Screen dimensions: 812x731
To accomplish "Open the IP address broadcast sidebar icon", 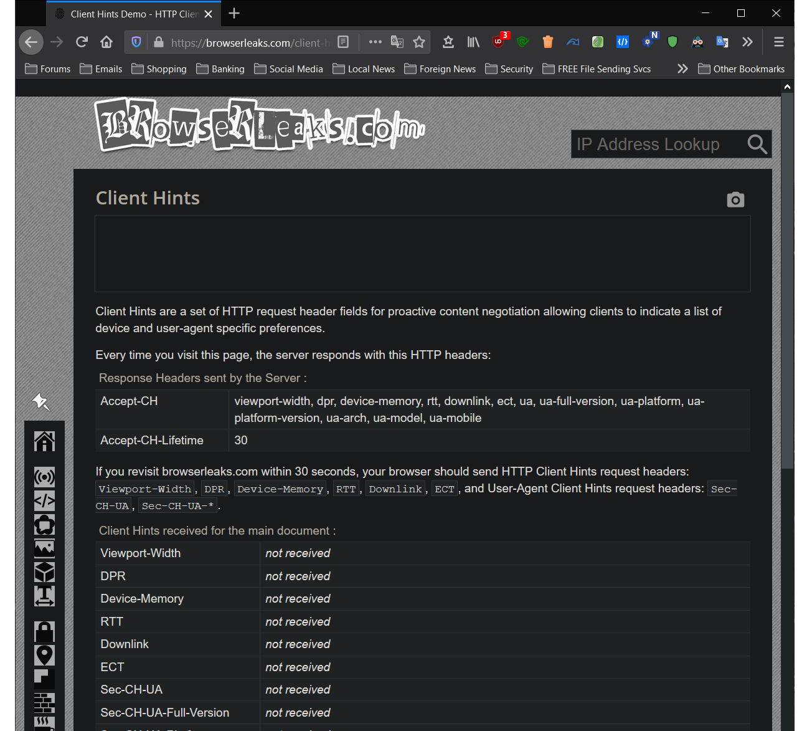I will coord(44,477).
